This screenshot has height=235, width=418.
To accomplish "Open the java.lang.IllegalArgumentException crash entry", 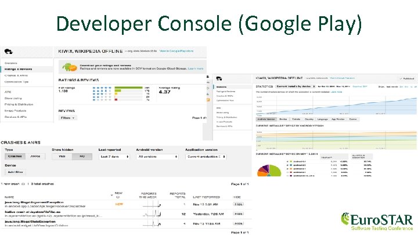I will [34, 203].
